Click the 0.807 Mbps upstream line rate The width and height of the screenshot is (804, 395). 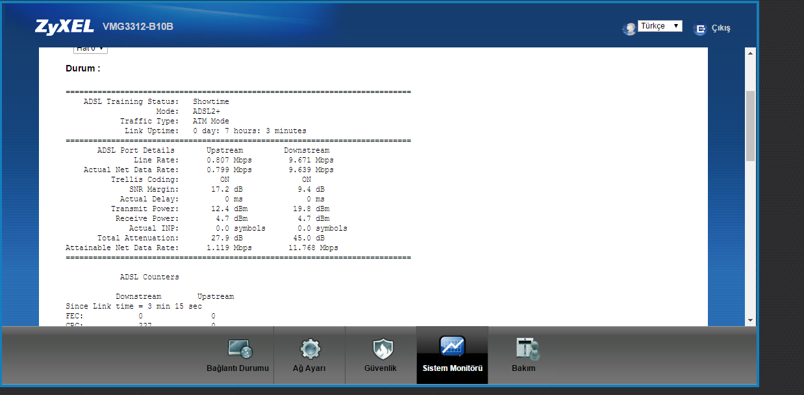(x=229, y=160)
